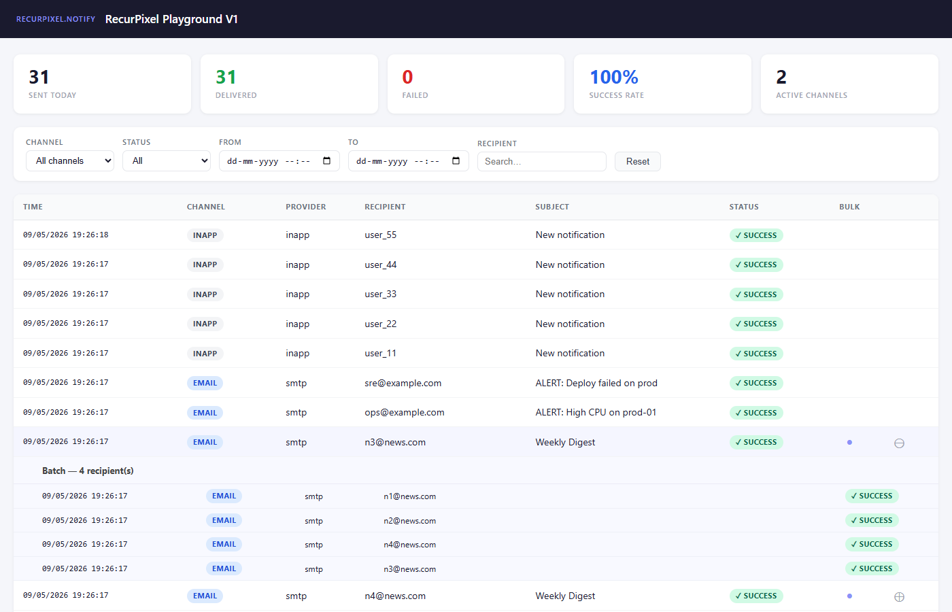Click recipient user_55
This screenshot has height=612, width=952.
(381, 235)
